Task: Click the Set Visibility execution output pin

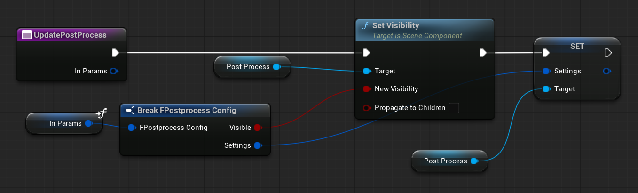Action: [482, 52]
